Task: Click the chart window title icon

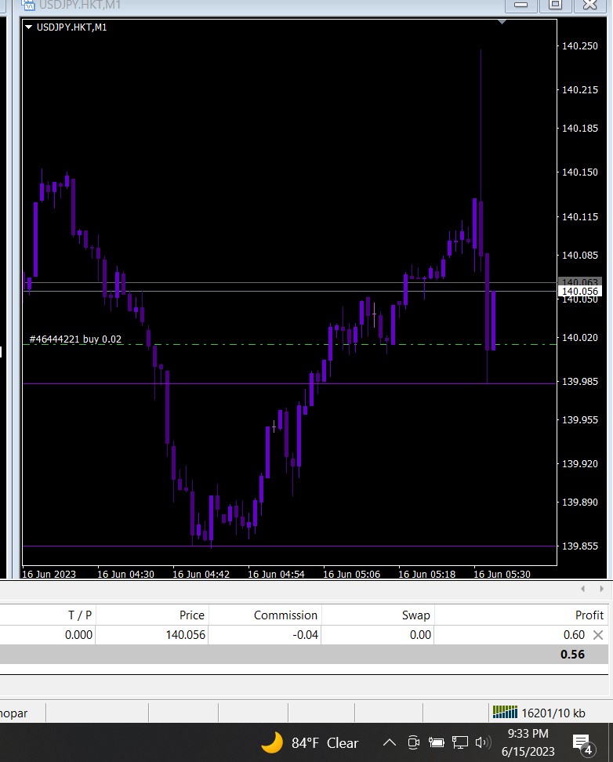Action: click(28, 5)
